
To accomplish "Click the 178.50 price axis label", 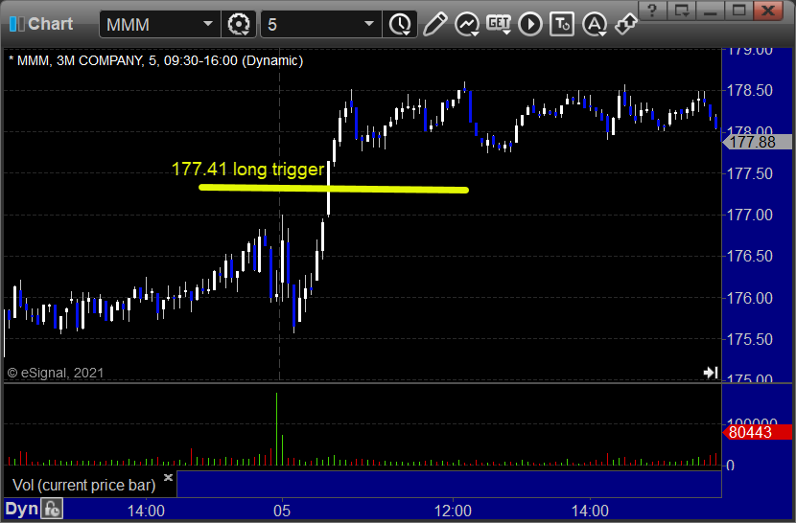I will 750,91.
